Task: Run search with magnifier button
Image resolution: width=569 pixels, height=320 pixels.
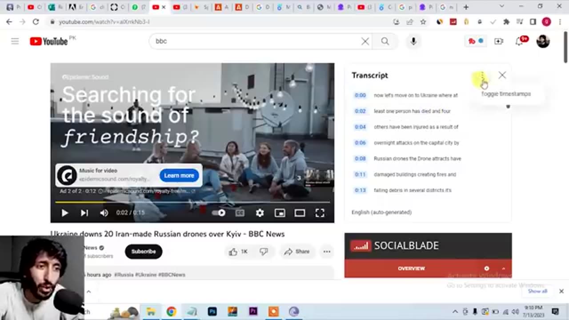Action: tap(385, 41)
